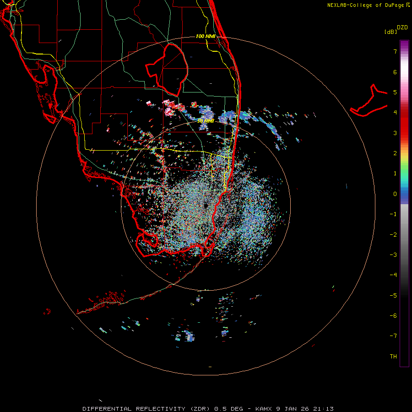The width and height of the screenshot is (412, 412).
Task: Click the TH threshold label on scale
Action: (393, 357)
